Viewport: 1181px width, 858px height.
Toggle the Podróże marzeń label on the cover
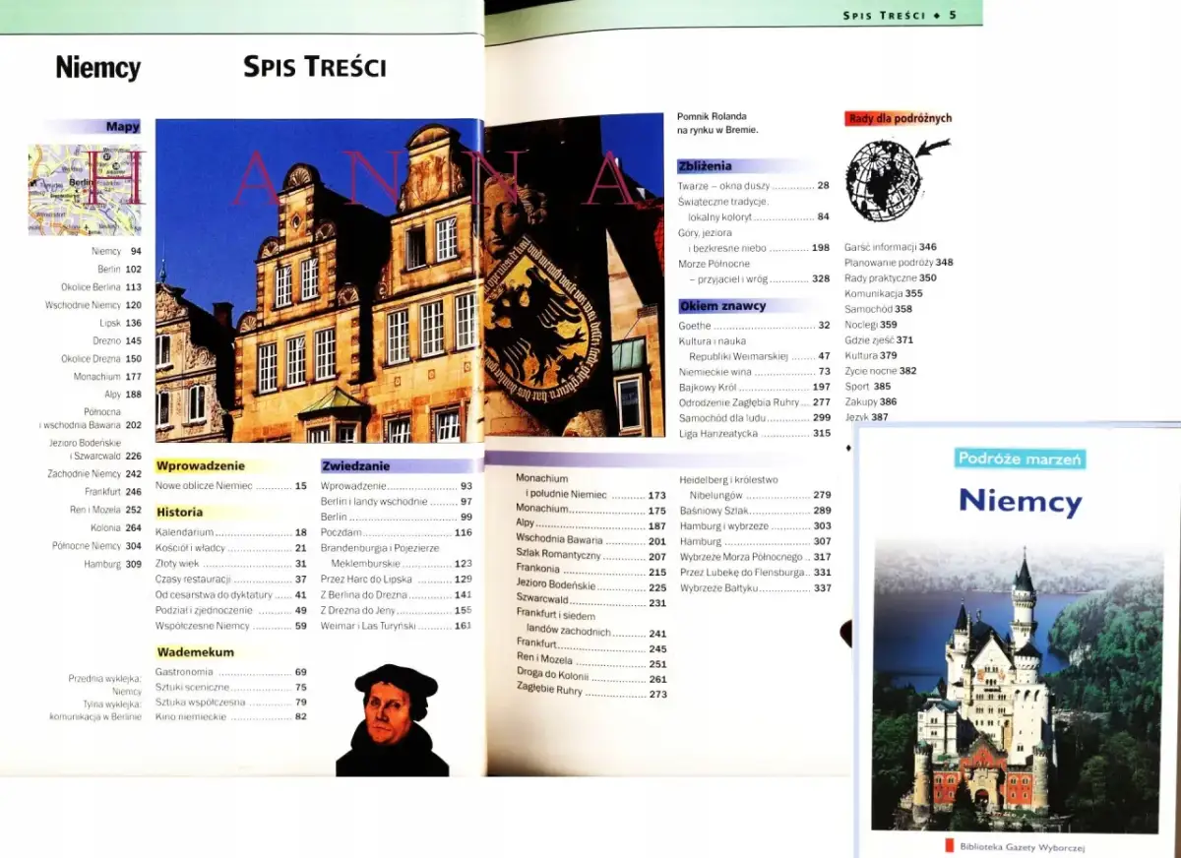[1020, 459]
